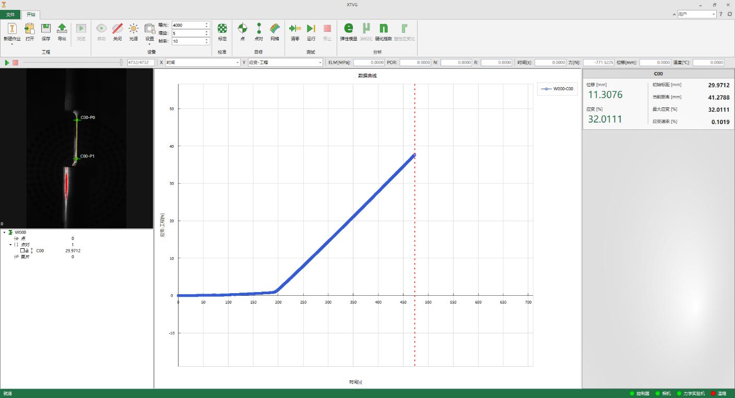Select the 点对 (Point Pair) target tool
The height and width of the screenshot is (398, 735).
[x=258, y=29]
